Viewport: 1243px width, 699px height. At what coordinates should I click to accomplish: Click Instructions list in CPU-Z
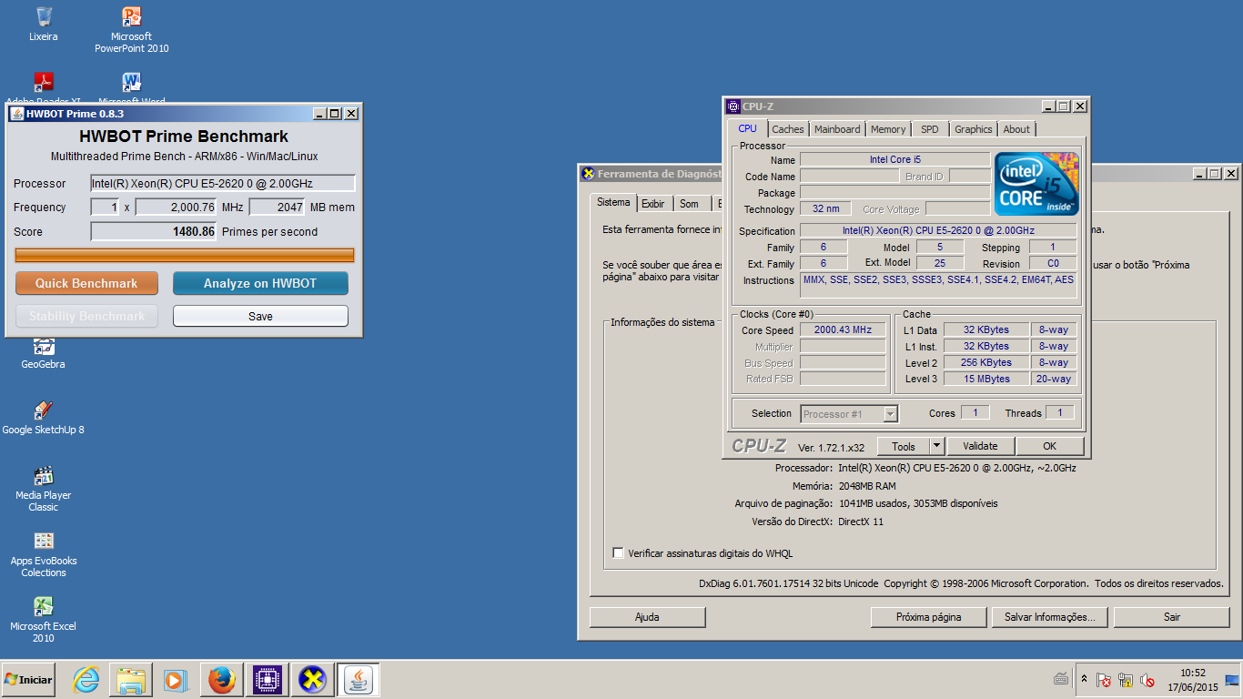pyautogui.click(x=938, y=284)
